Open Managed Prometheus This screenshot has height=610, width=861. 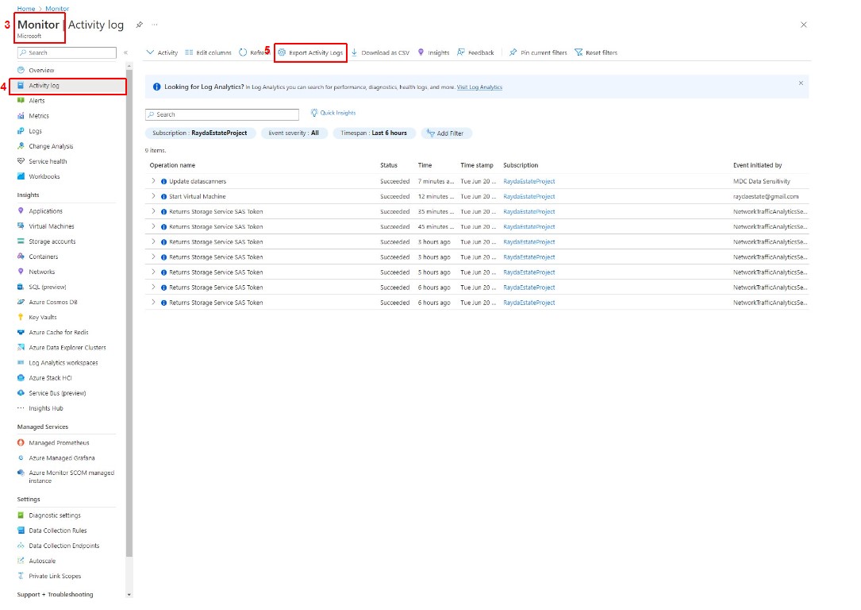(x=59, y=443)
